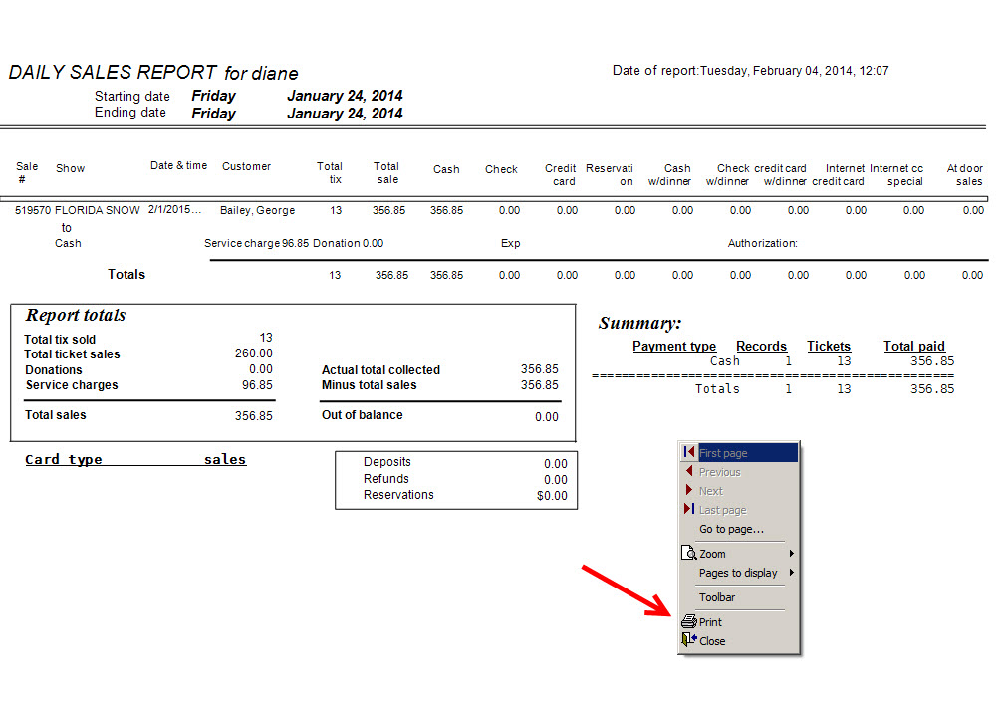
Task: Click the Print printer icon
Action: tap(688, 620)
